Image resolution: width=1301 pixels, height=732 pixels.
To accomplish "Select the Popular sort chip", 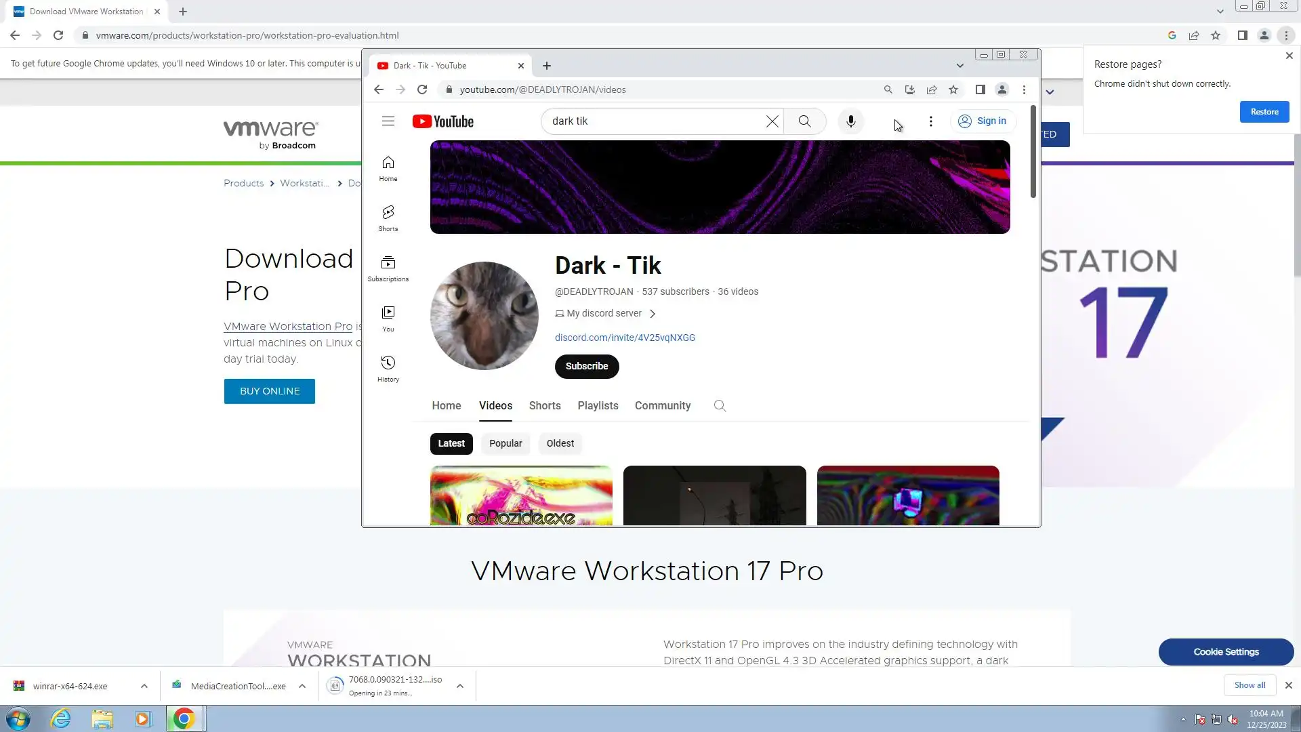I will (x=505, y=443).
